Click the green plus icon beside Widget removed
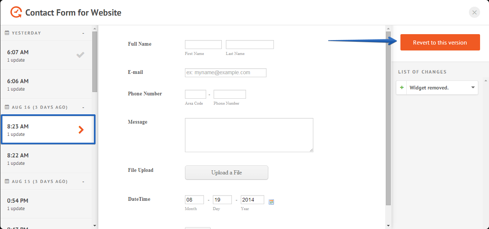The width and height of the screenshot is (489, 229). point(402,88)
